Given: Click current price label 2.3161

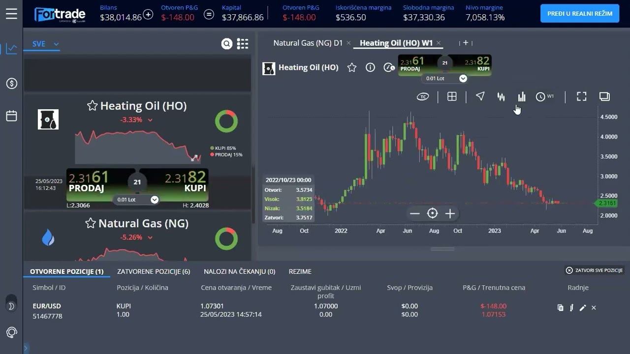Looking at the screenshot, I should click(x=606, y=203).
